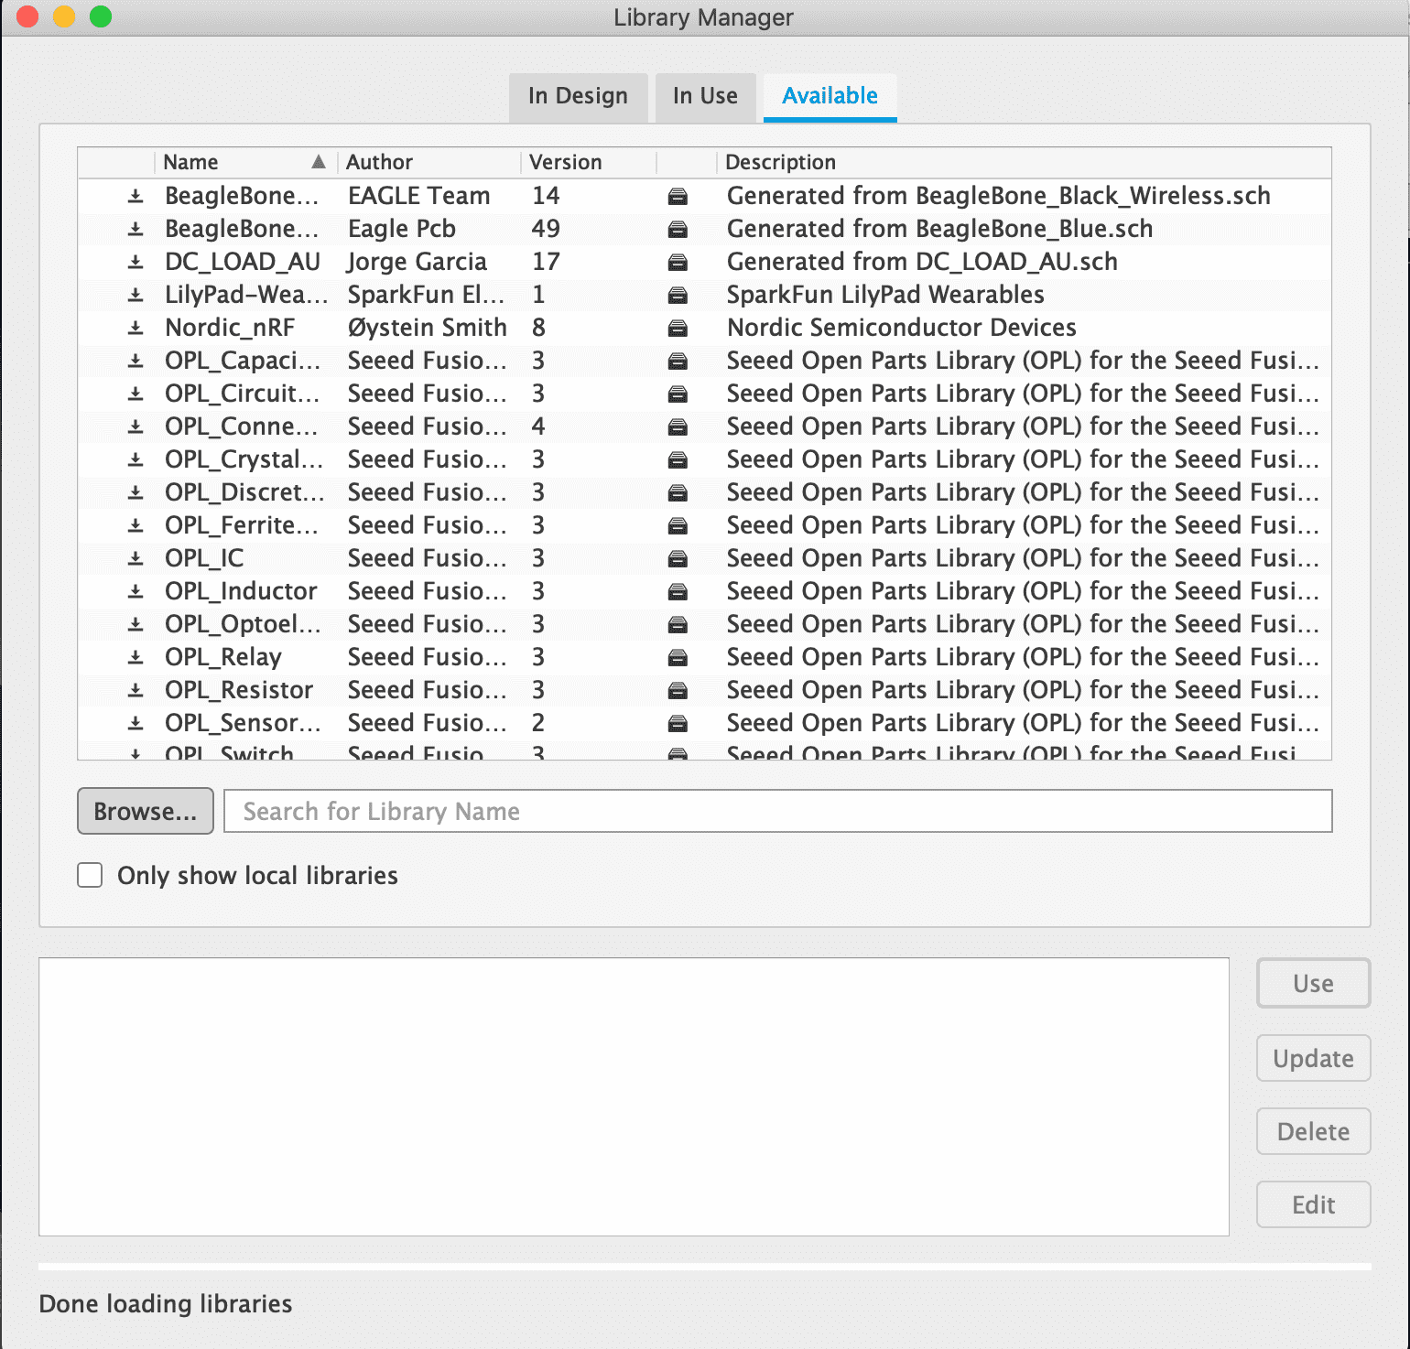Click the library drive icon in the version 49 row
The height and width of the screenshot is (1349, 1410).
678,230
